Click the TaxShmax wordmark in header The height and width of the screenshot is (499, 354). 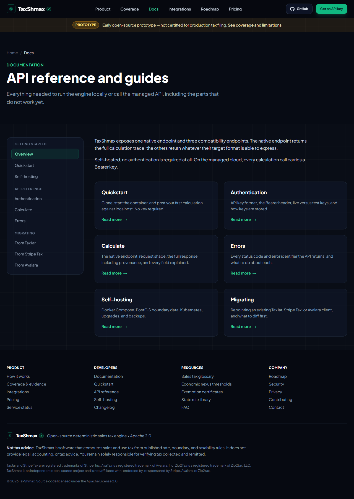point(32,9)
